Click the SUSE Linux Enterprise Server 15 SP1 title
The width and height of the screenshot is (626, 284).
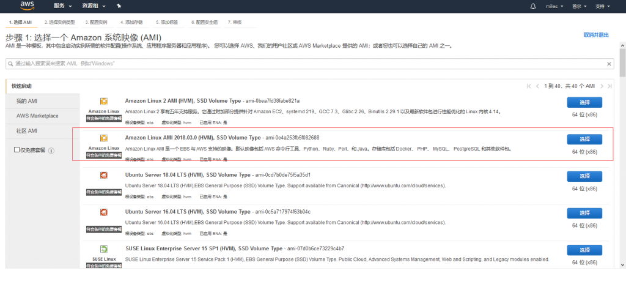[x=204, y=248]
